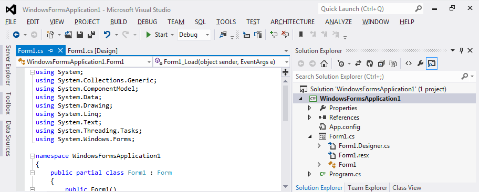Click the search magnifier in Quick Launch
Image resolution: width=479 pixels, height=192 pixels.
[419, 9]
